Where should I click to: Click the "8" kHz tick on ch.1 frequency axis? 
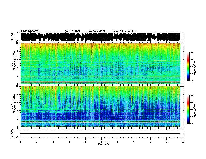tap(18, 51)
